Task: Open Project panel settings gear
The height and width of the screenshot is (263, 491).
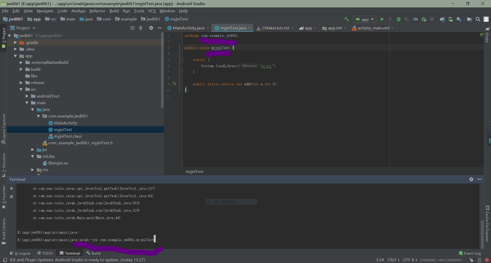Action: (151, 28)
